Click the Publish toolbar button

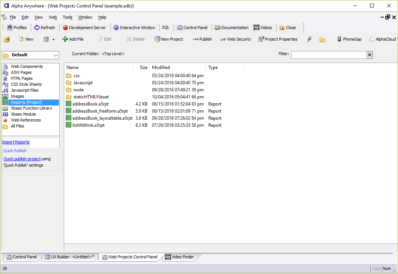pos(202,39)
